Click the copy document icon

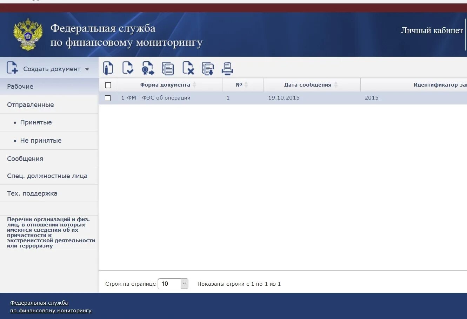pyautogui.click(x=168, y=68)
